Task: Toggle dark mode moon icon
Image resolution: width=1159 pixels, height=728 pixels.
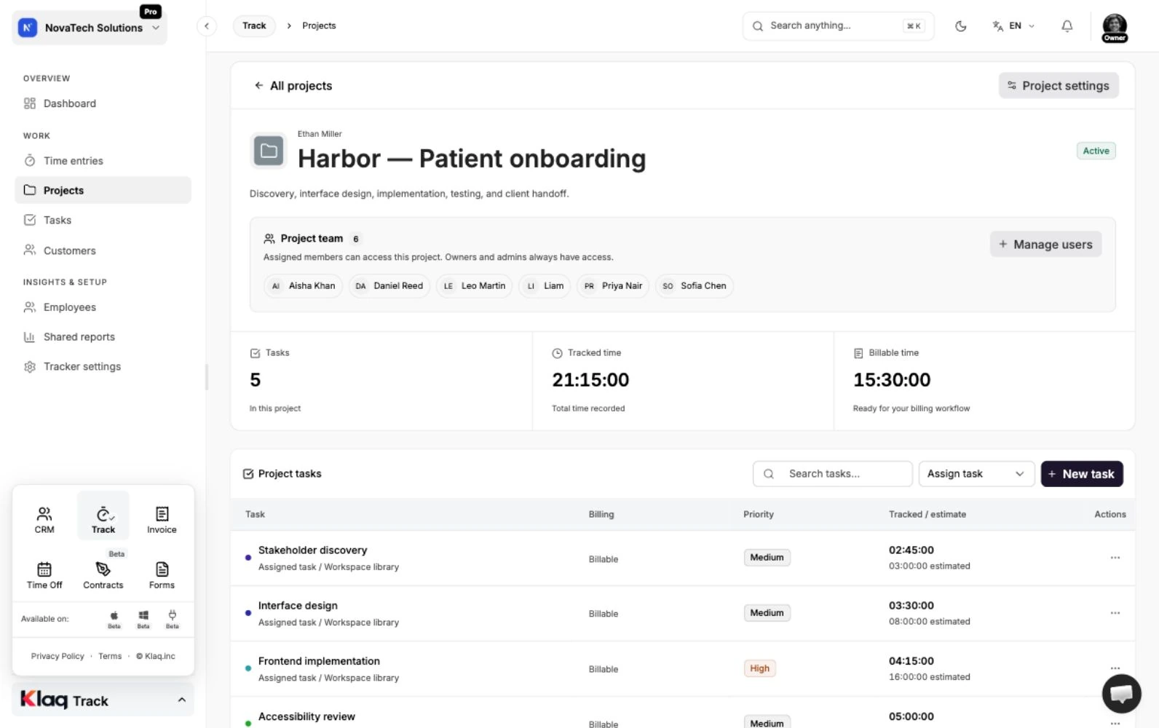Action: [960, 26]
